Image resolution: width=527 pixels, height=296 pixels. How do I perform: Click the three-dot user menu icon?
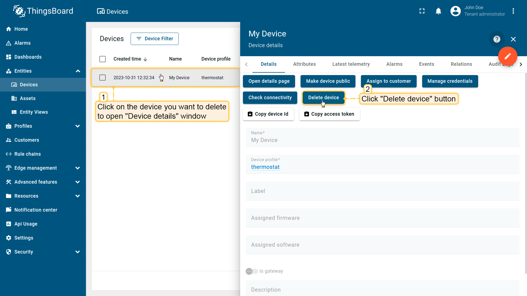pos(513,11)
